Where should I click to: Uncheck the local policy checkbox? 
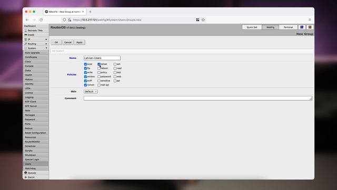[x=85, y=64]
